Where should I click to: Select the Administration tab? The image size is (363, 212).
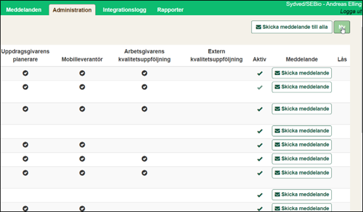(72, 10)
